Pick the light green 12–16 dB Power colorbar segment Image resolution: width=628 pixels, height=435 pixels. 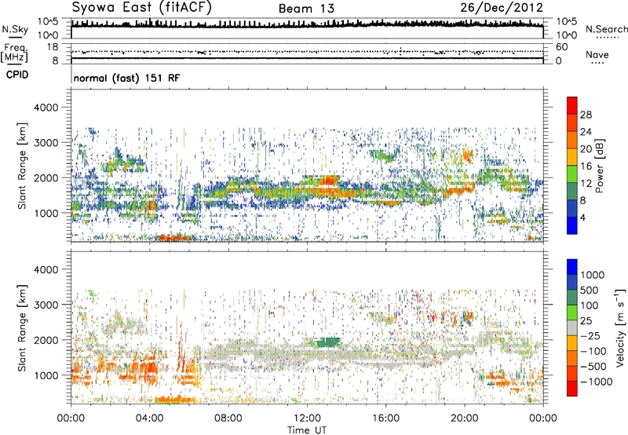point(572,174)
